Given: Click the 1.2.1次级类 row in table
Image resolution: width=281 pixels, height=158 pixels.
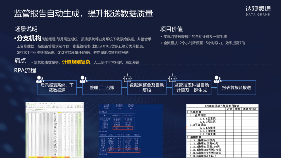Looking at the screenshot, I should click(222, 128).
